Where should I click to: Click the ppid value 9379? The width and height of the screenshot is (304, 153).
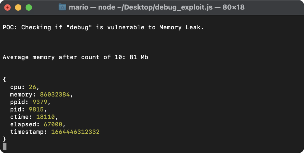point(40,102)
